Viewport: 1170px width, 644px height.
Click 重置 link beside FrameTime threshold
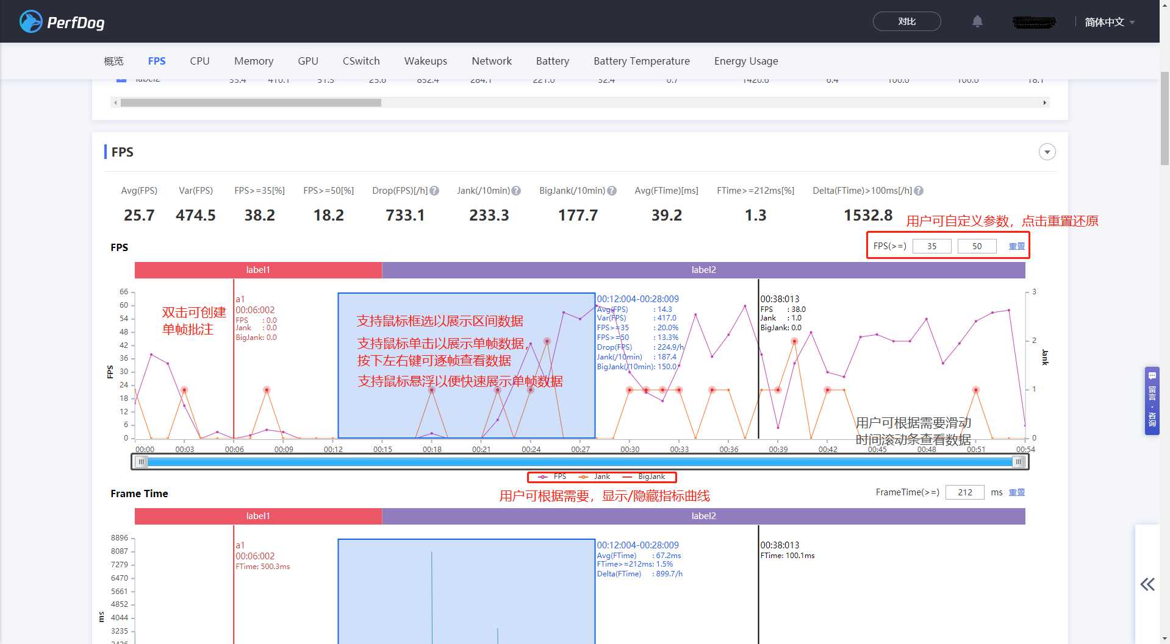pyautogui.click(x=1017, y=492)
